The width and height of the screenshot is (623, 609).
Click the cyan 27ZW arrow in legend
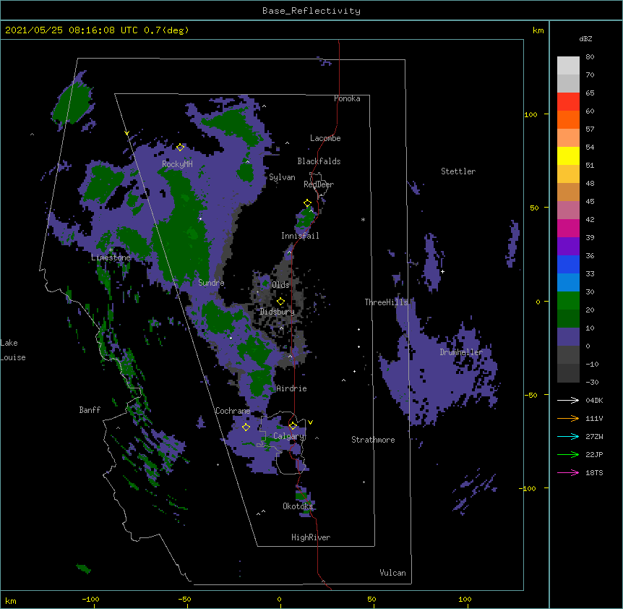(x=568, y=436)
